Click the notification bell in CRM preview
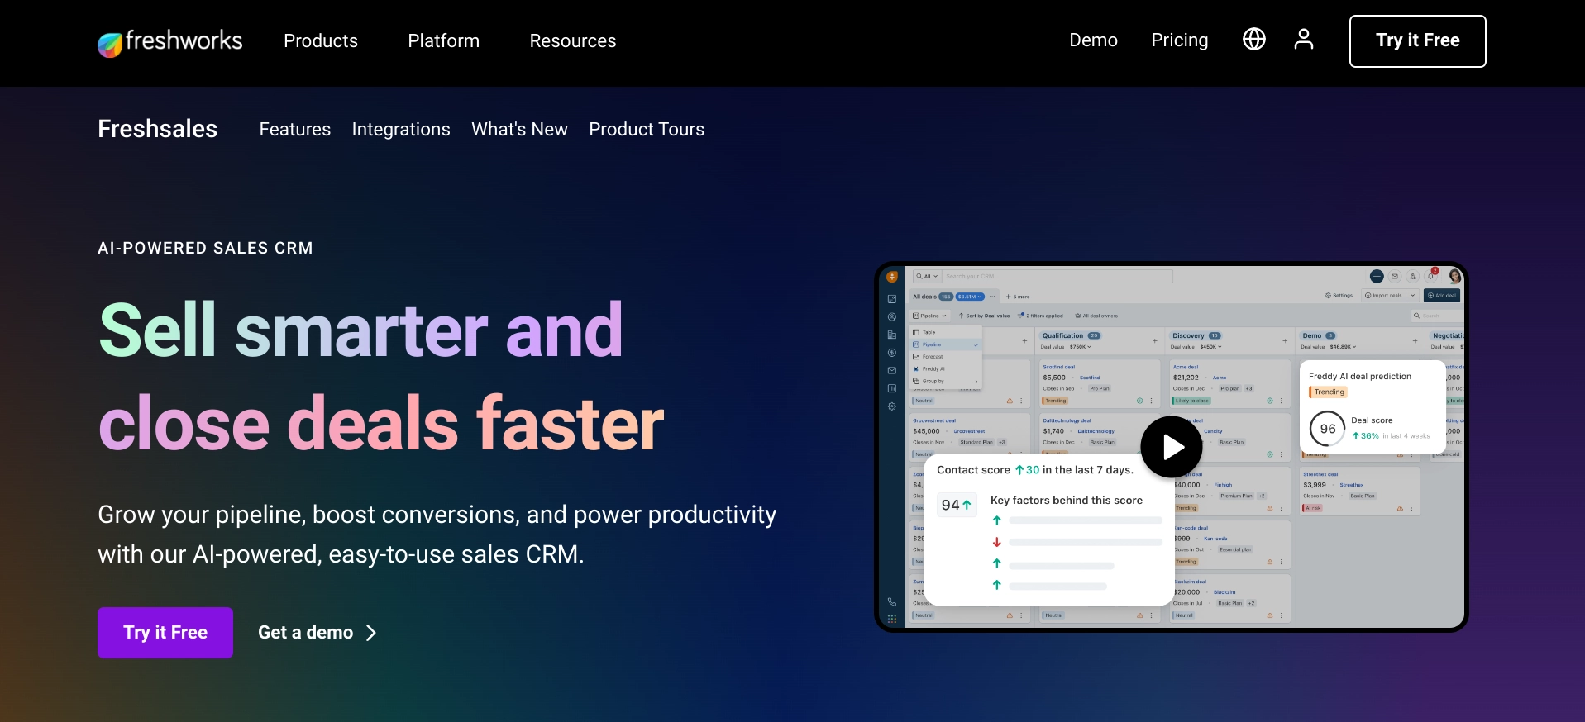Screen dimensions: 1585x722 [1430, 277]
